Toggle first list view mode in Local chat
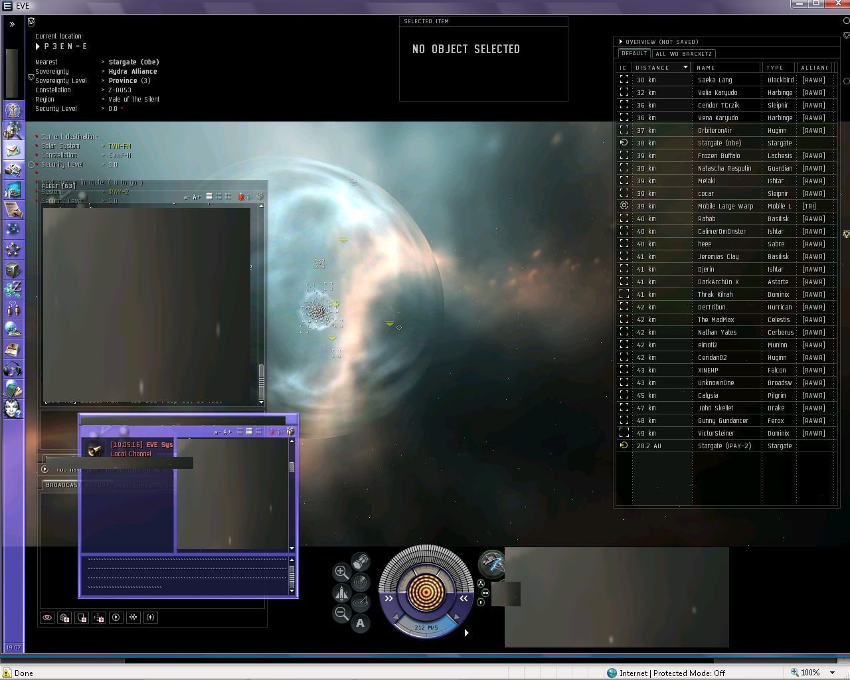 240,432
